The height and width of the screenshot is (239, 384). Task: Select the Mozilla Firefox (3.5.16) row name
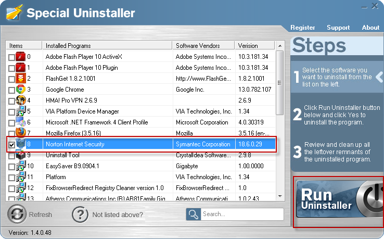tap(73, 133)
